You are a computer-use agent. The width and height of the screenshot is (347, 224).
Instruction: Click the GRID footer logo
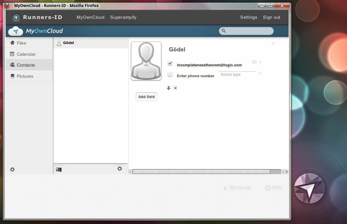[x=274, y=188]
